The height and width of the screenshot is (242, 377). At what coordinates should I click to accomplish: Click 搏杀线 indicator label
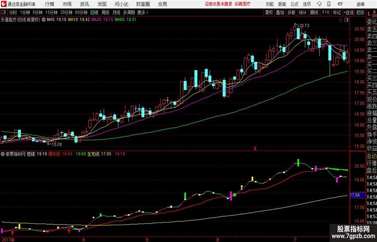pos(54,154)
